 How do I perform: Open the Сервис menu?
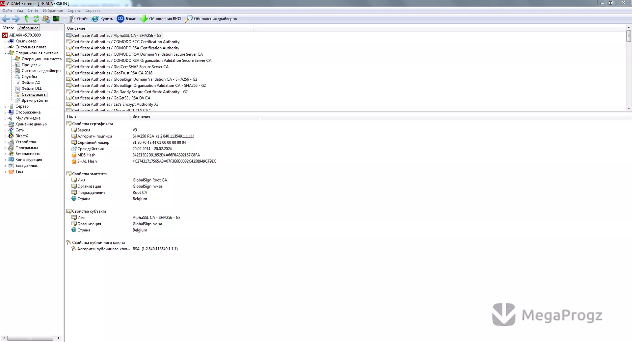click(74, 11)
